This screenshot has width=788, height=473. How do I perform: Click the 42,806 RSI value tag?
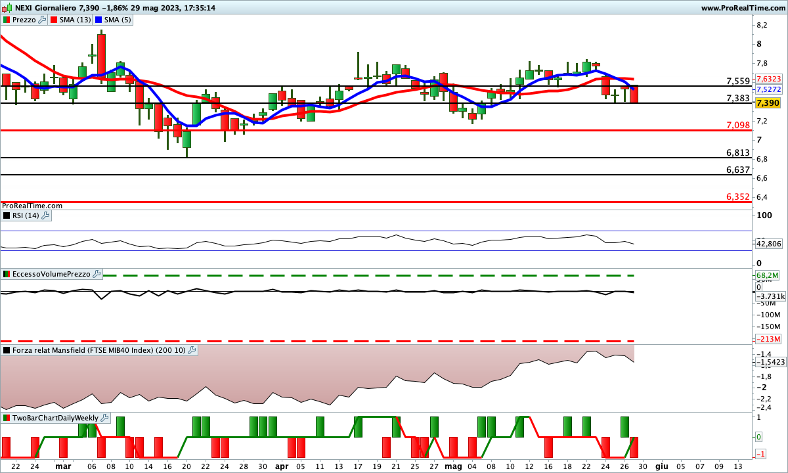768,244
